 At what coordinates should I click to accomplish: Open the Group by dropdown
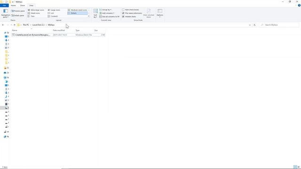tap(105, 9)
